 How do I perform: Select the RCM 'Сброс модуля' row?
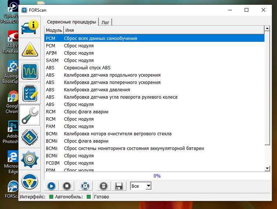[154, 119]
